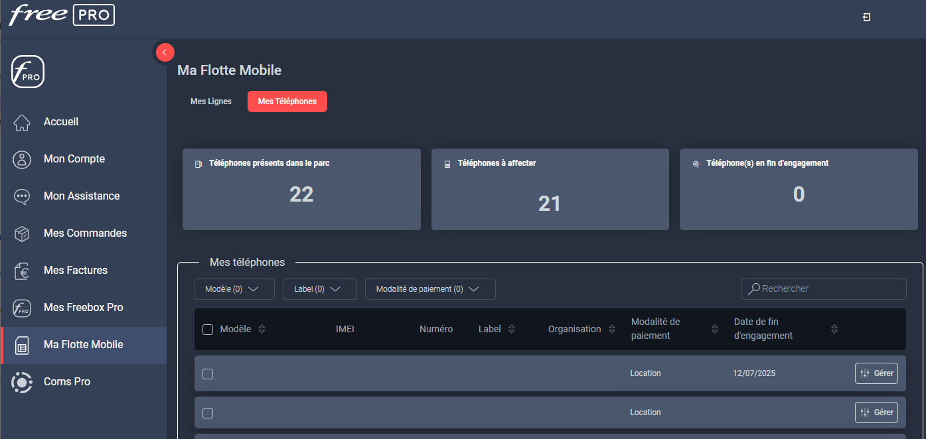This screenshot has height=439, width=926.
Task: Click the Téléphones présents dans le parc card
Action: (301, 189)
